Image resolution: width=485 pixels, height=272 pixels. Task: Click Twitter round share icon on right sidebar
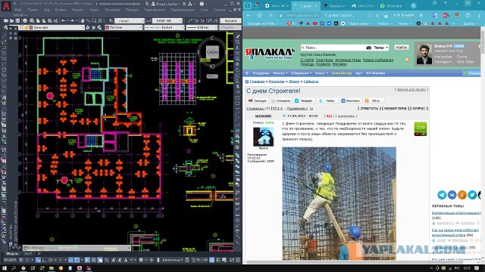tap(472, 195)
